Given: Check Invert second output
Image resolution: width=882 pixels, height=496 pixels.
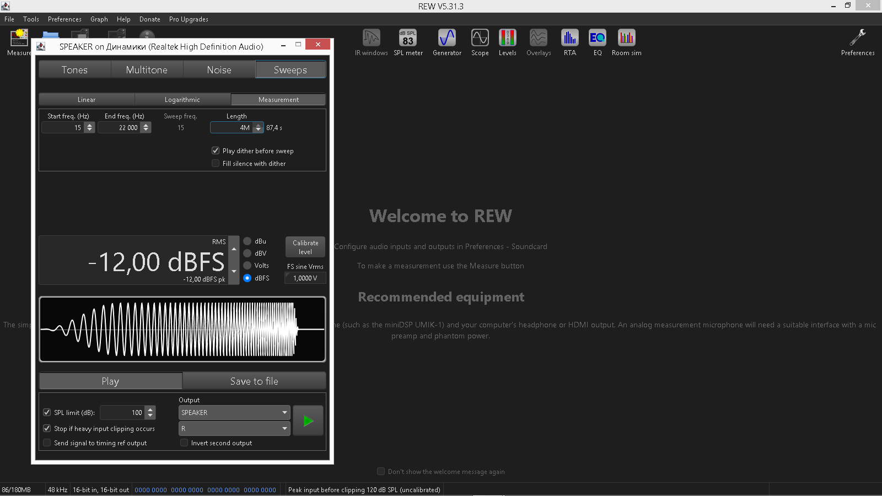Looking at the screenshot, I should click(x=184, y=443).
